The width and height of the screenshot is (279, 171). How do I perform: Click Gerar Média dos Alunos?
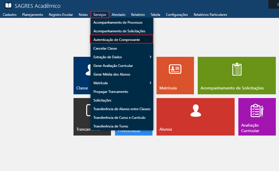pyautogui.click(x=112, y=74)
